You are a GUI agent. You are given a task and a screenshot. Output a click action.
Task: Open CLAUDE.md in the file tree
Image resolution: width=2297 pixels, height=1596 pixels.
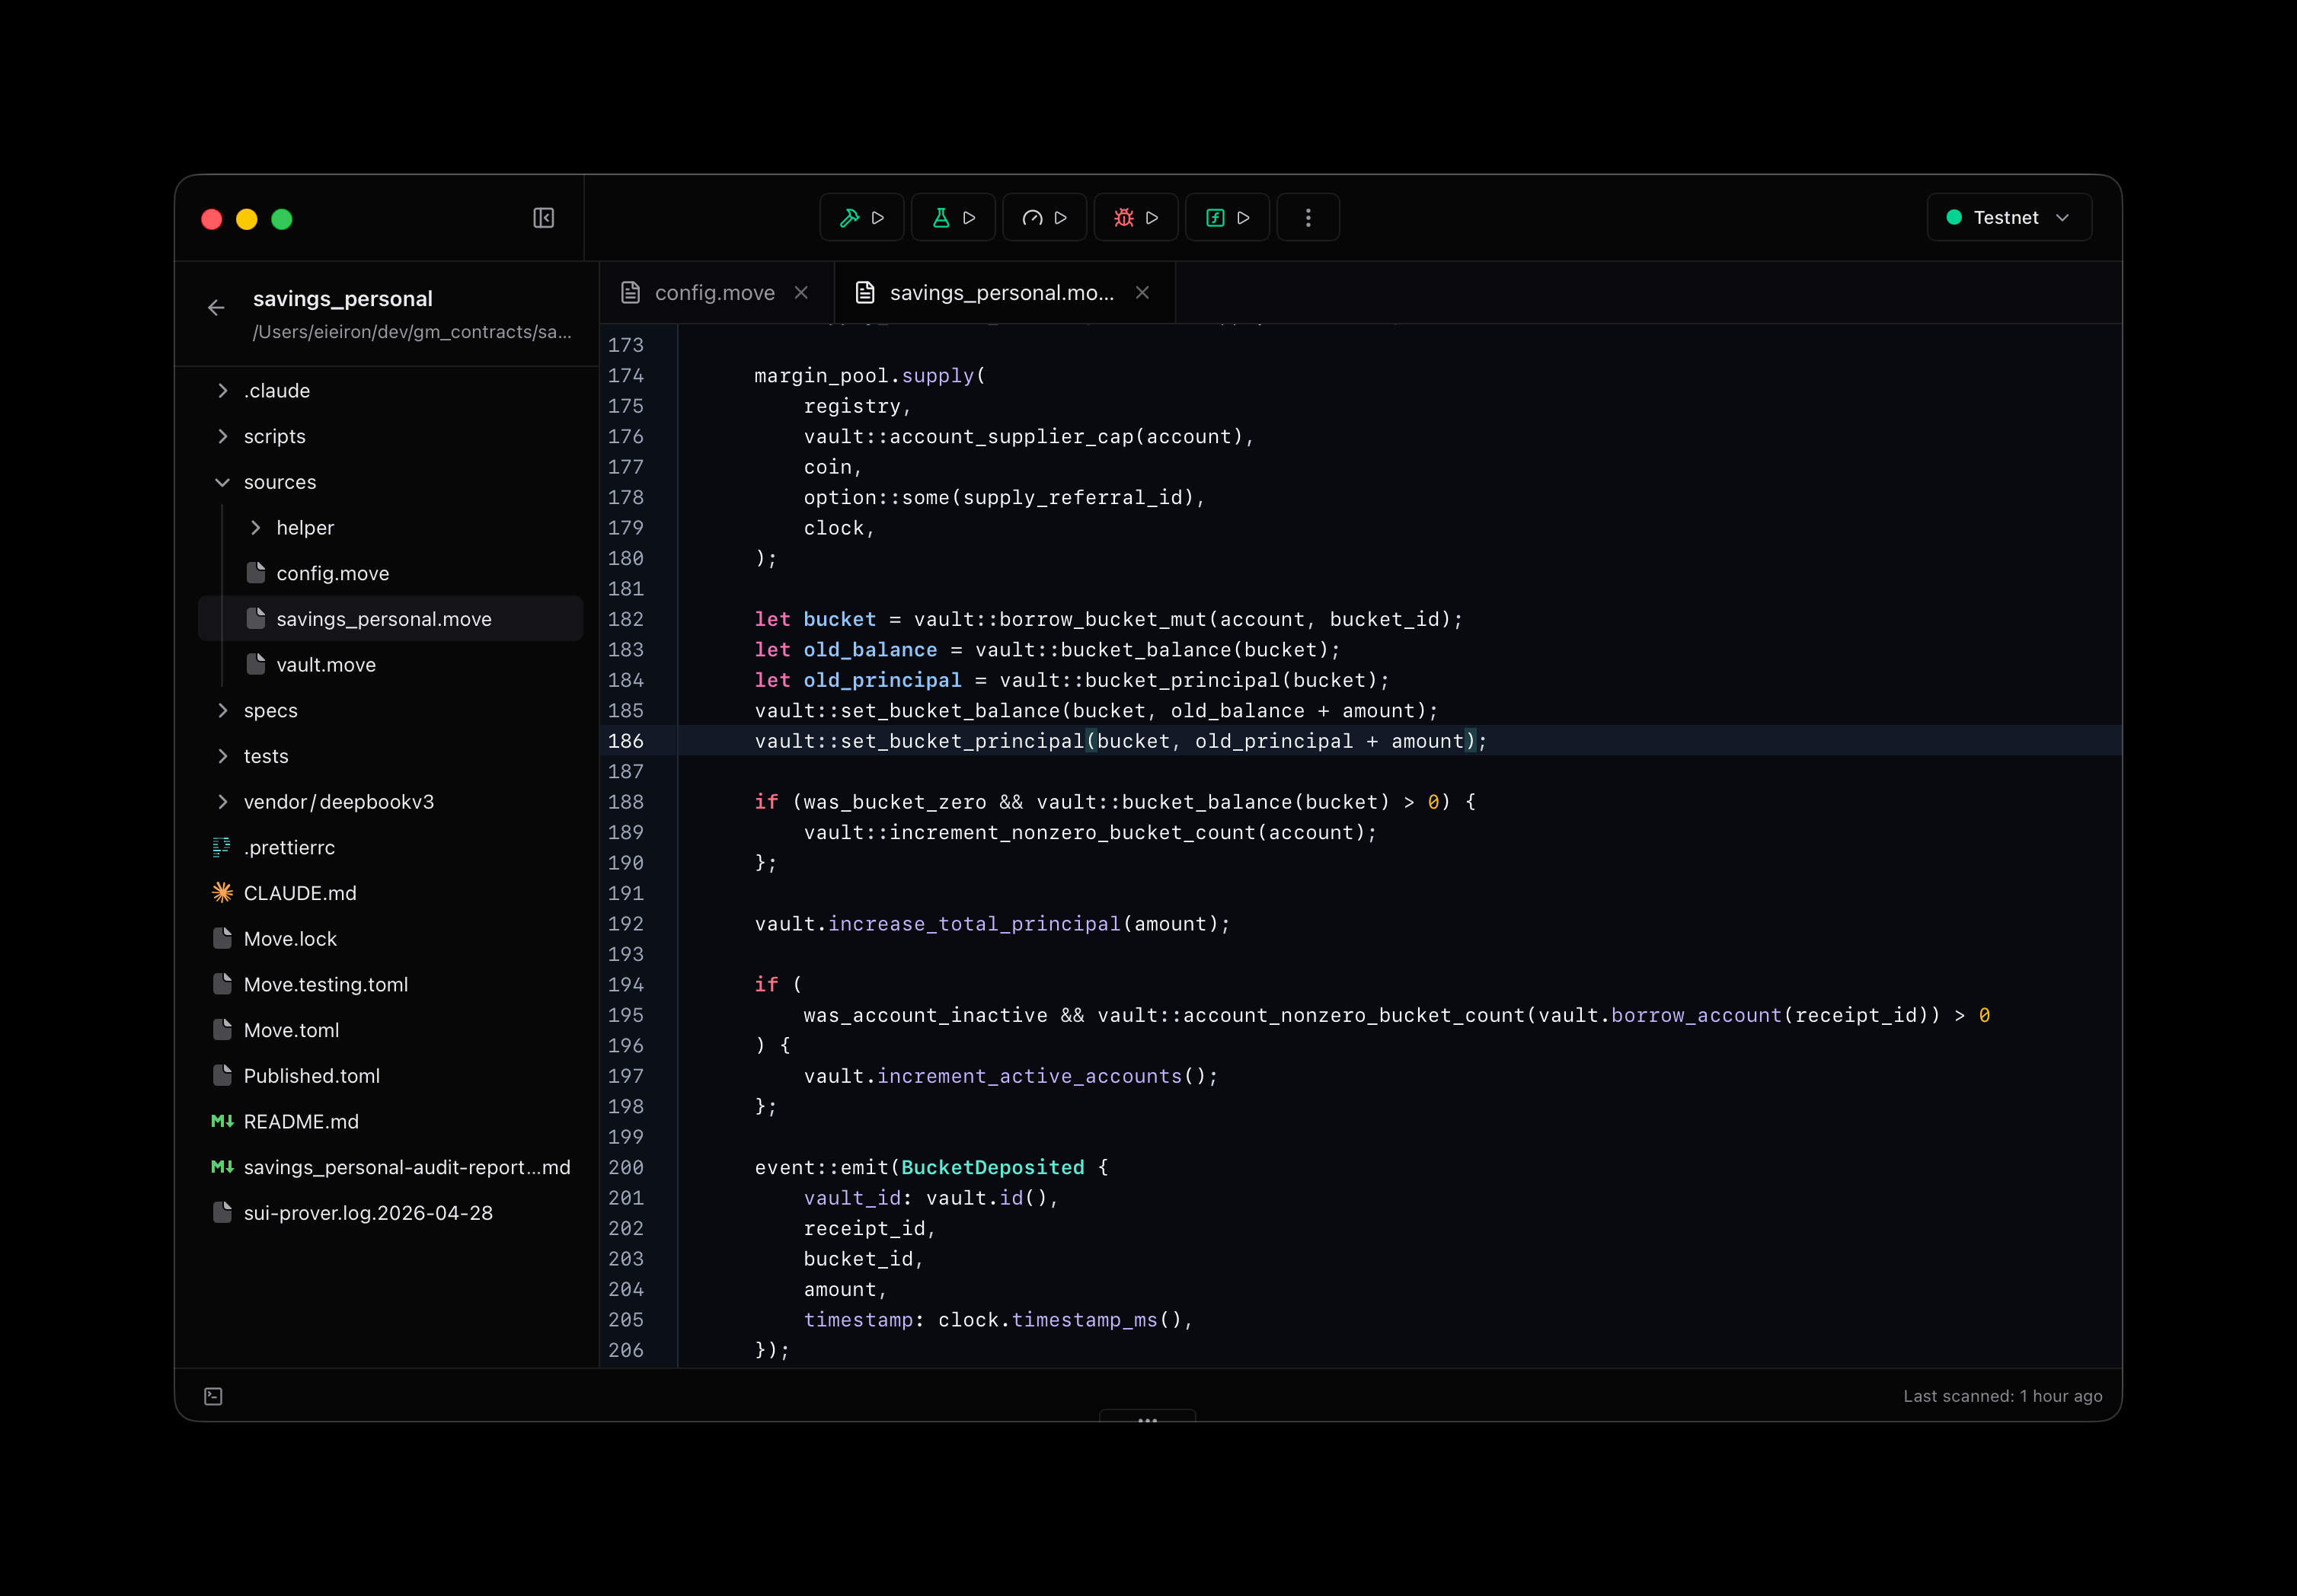390,894
